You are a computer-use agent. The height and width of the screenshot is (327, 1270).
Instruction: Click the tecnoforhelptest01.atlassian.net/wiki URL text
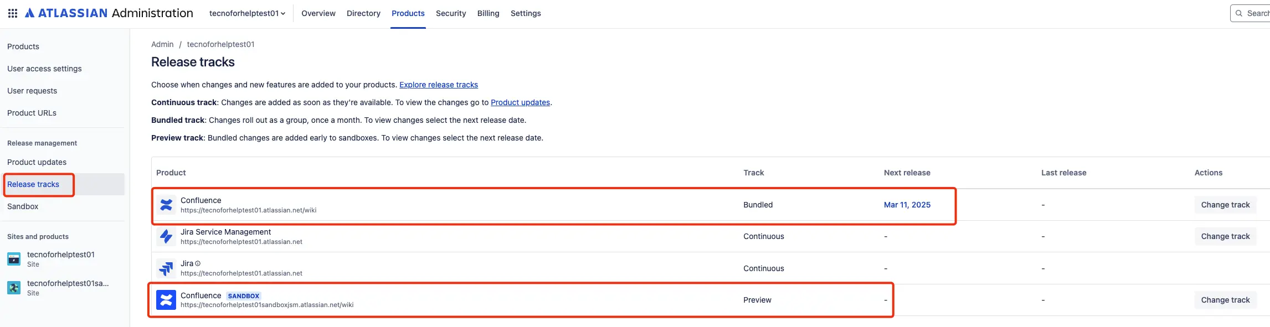tap(249, 210)
